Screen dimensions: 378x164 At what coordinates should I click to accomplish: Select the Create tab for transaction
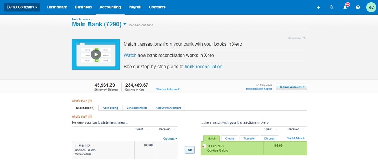pos(229,139)
